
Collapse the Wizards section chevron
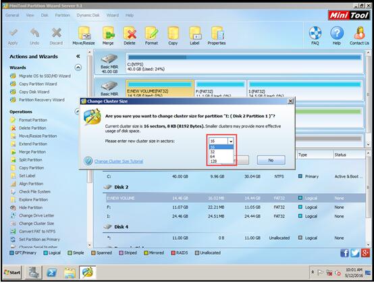click(78, 68)
